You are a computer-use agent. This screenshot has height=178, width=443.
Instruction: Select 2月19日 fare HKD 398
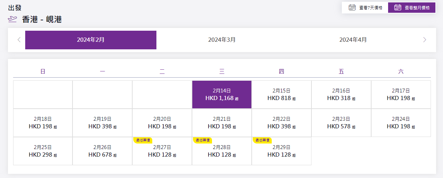coord(102,123)
